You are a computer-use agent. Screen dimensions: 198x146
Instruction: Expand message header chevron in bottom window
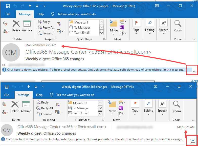click(193, 140)
